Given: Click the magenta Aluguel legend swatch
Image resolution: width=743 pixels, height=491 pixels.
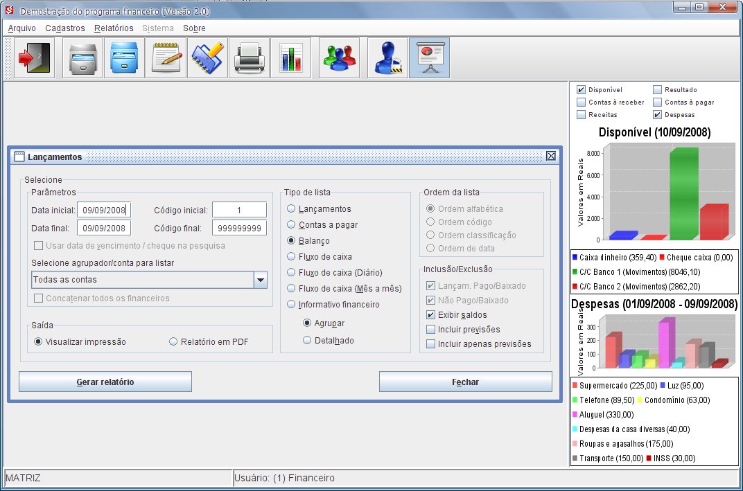Looking at the screenshot, I should coord(575,414).
